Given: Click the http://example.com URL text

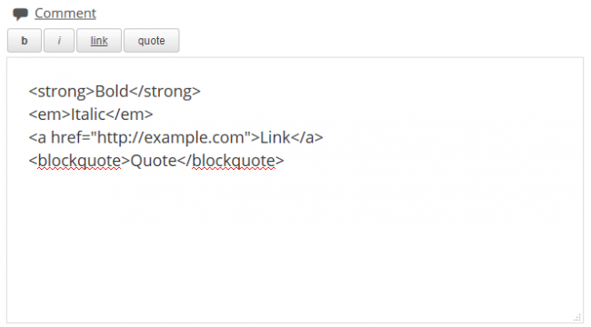Looking at the screenshot, I should coord(174,137).
